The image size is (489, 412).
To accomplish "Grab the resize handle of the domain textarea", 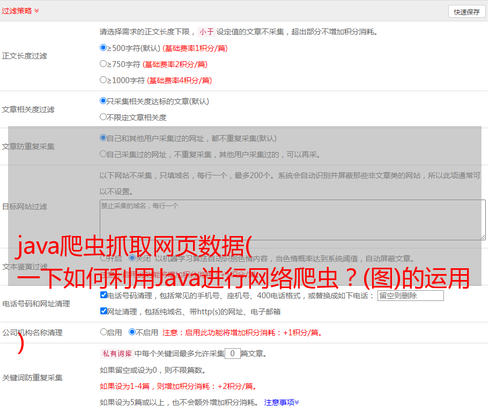I will click(x=483, y=237).
